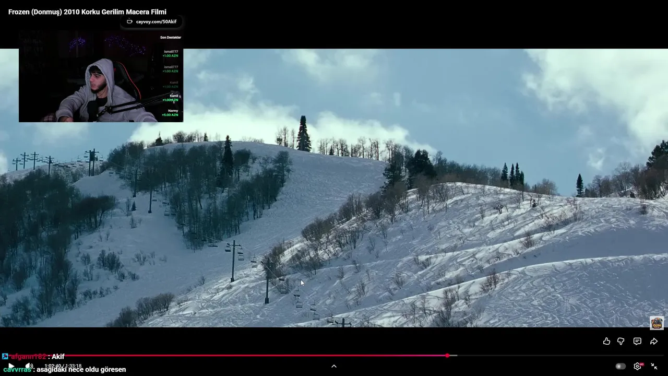The width and height of the screenshot is (668, 376).
Task: Click the Narmy +5.00 AZN donation entry
Action: tap(170, 113)
